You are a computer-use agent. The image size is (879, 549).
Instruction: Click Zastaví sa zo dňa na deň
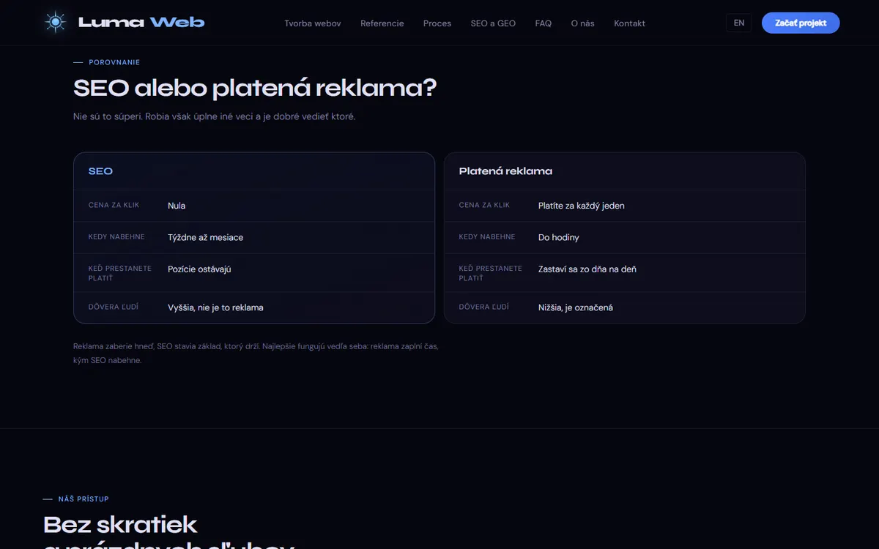tap(587, 269)
